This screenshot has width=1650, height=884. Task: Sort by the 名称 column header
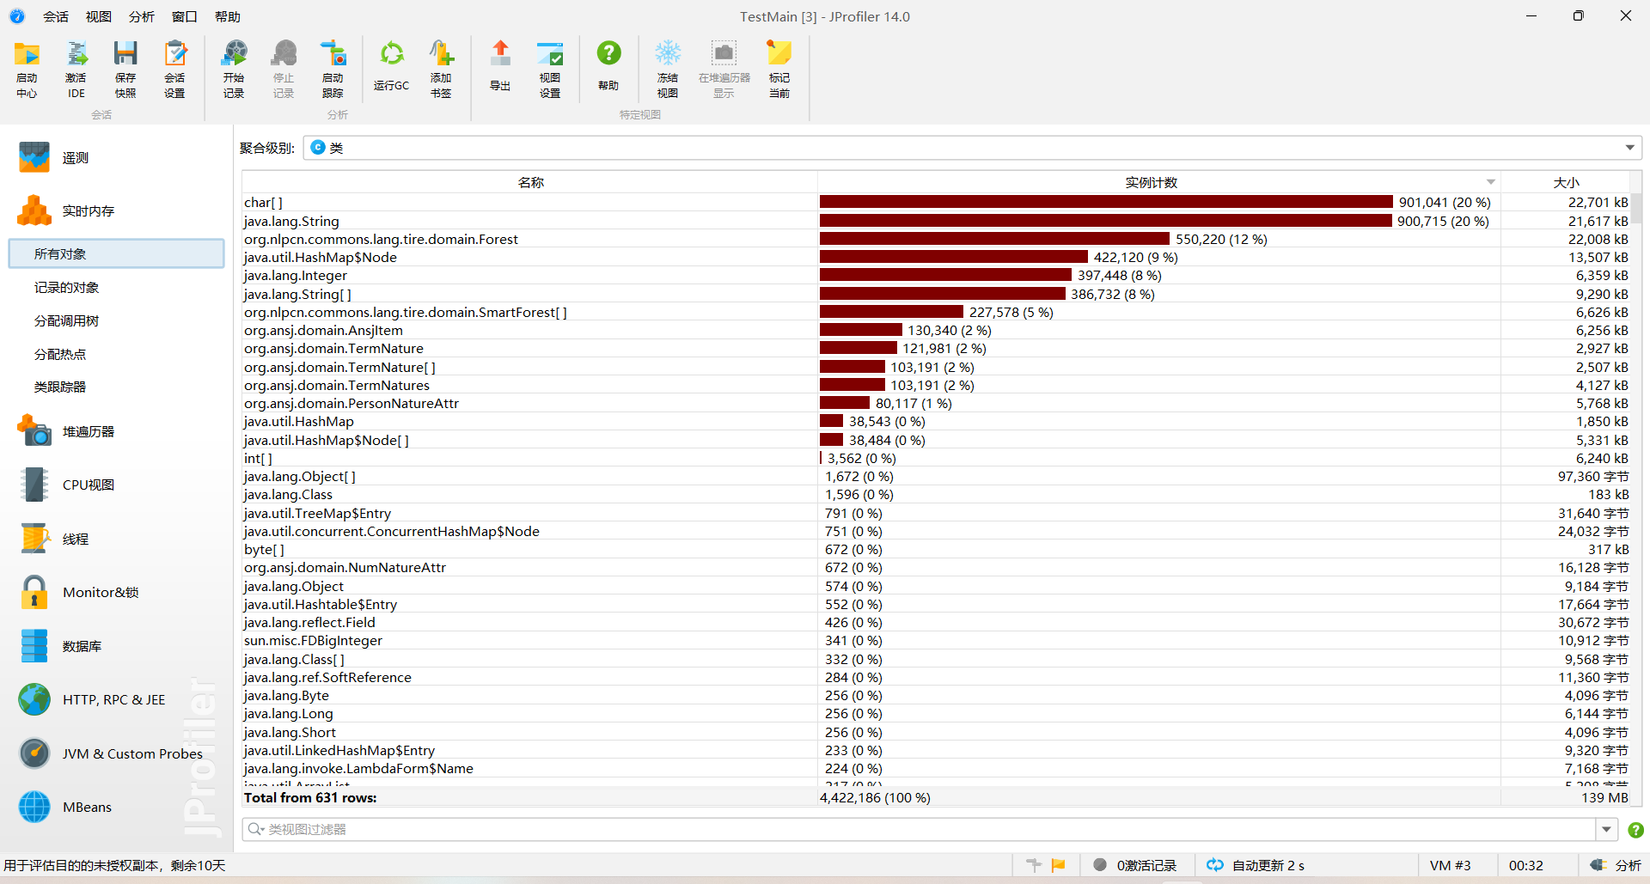530,182
